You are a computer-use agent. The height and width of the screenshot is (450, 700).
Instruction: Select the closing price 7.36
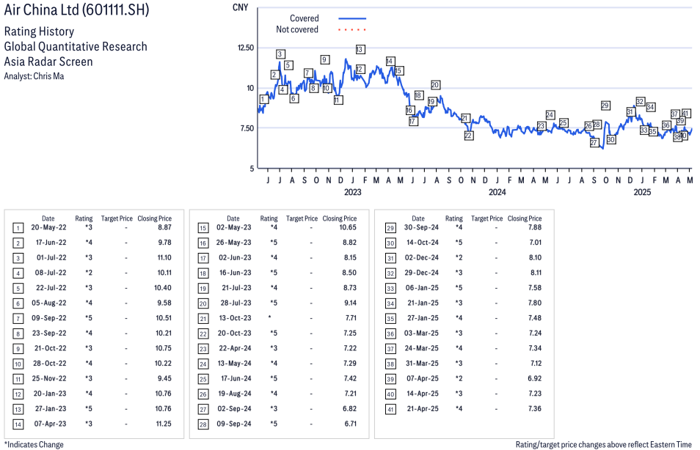coord(535,409)
